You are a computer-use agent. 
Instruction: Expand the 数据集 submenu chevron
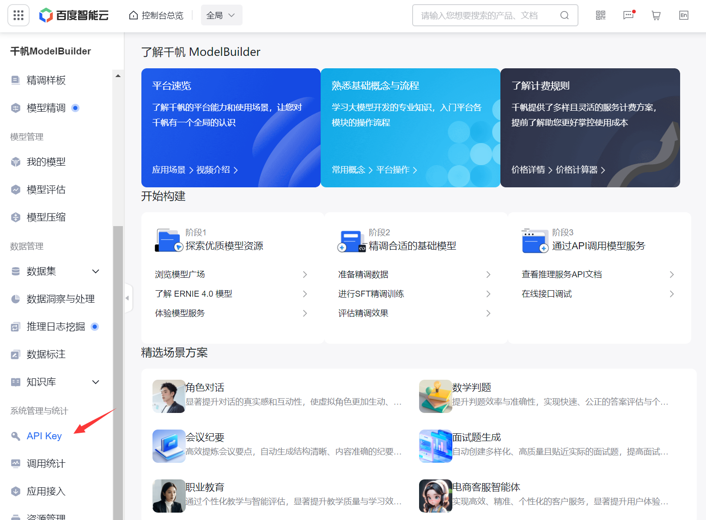coord(96,271)
